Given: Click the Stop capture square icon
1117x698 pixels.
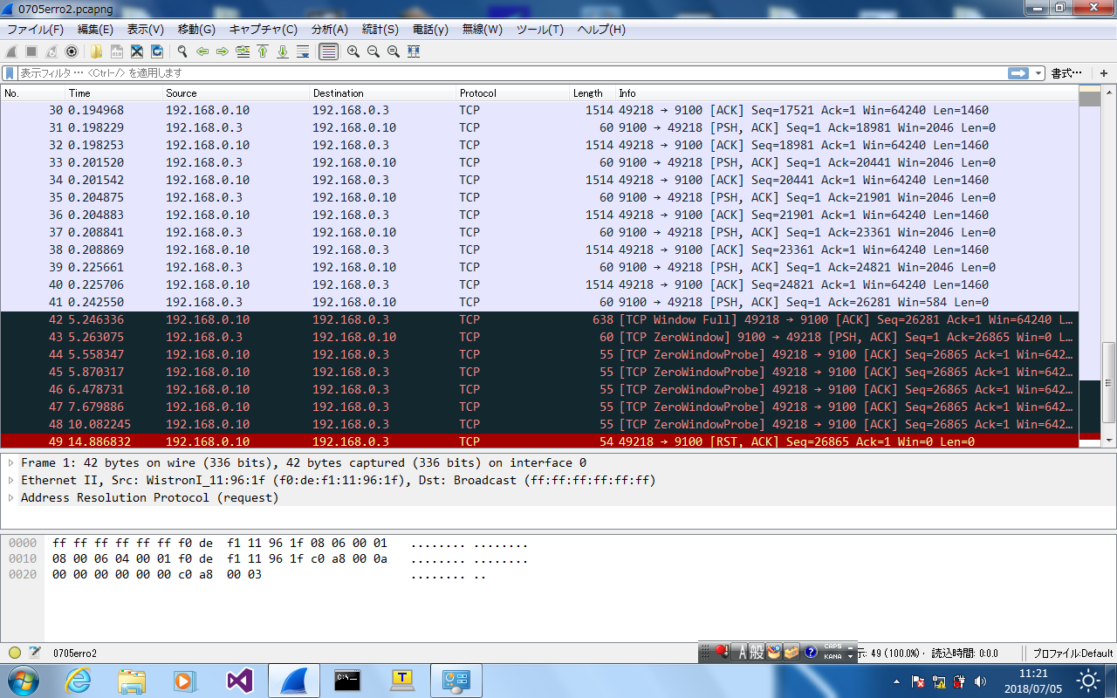Looking at the screenshot, I should click(x=31, y=51).
